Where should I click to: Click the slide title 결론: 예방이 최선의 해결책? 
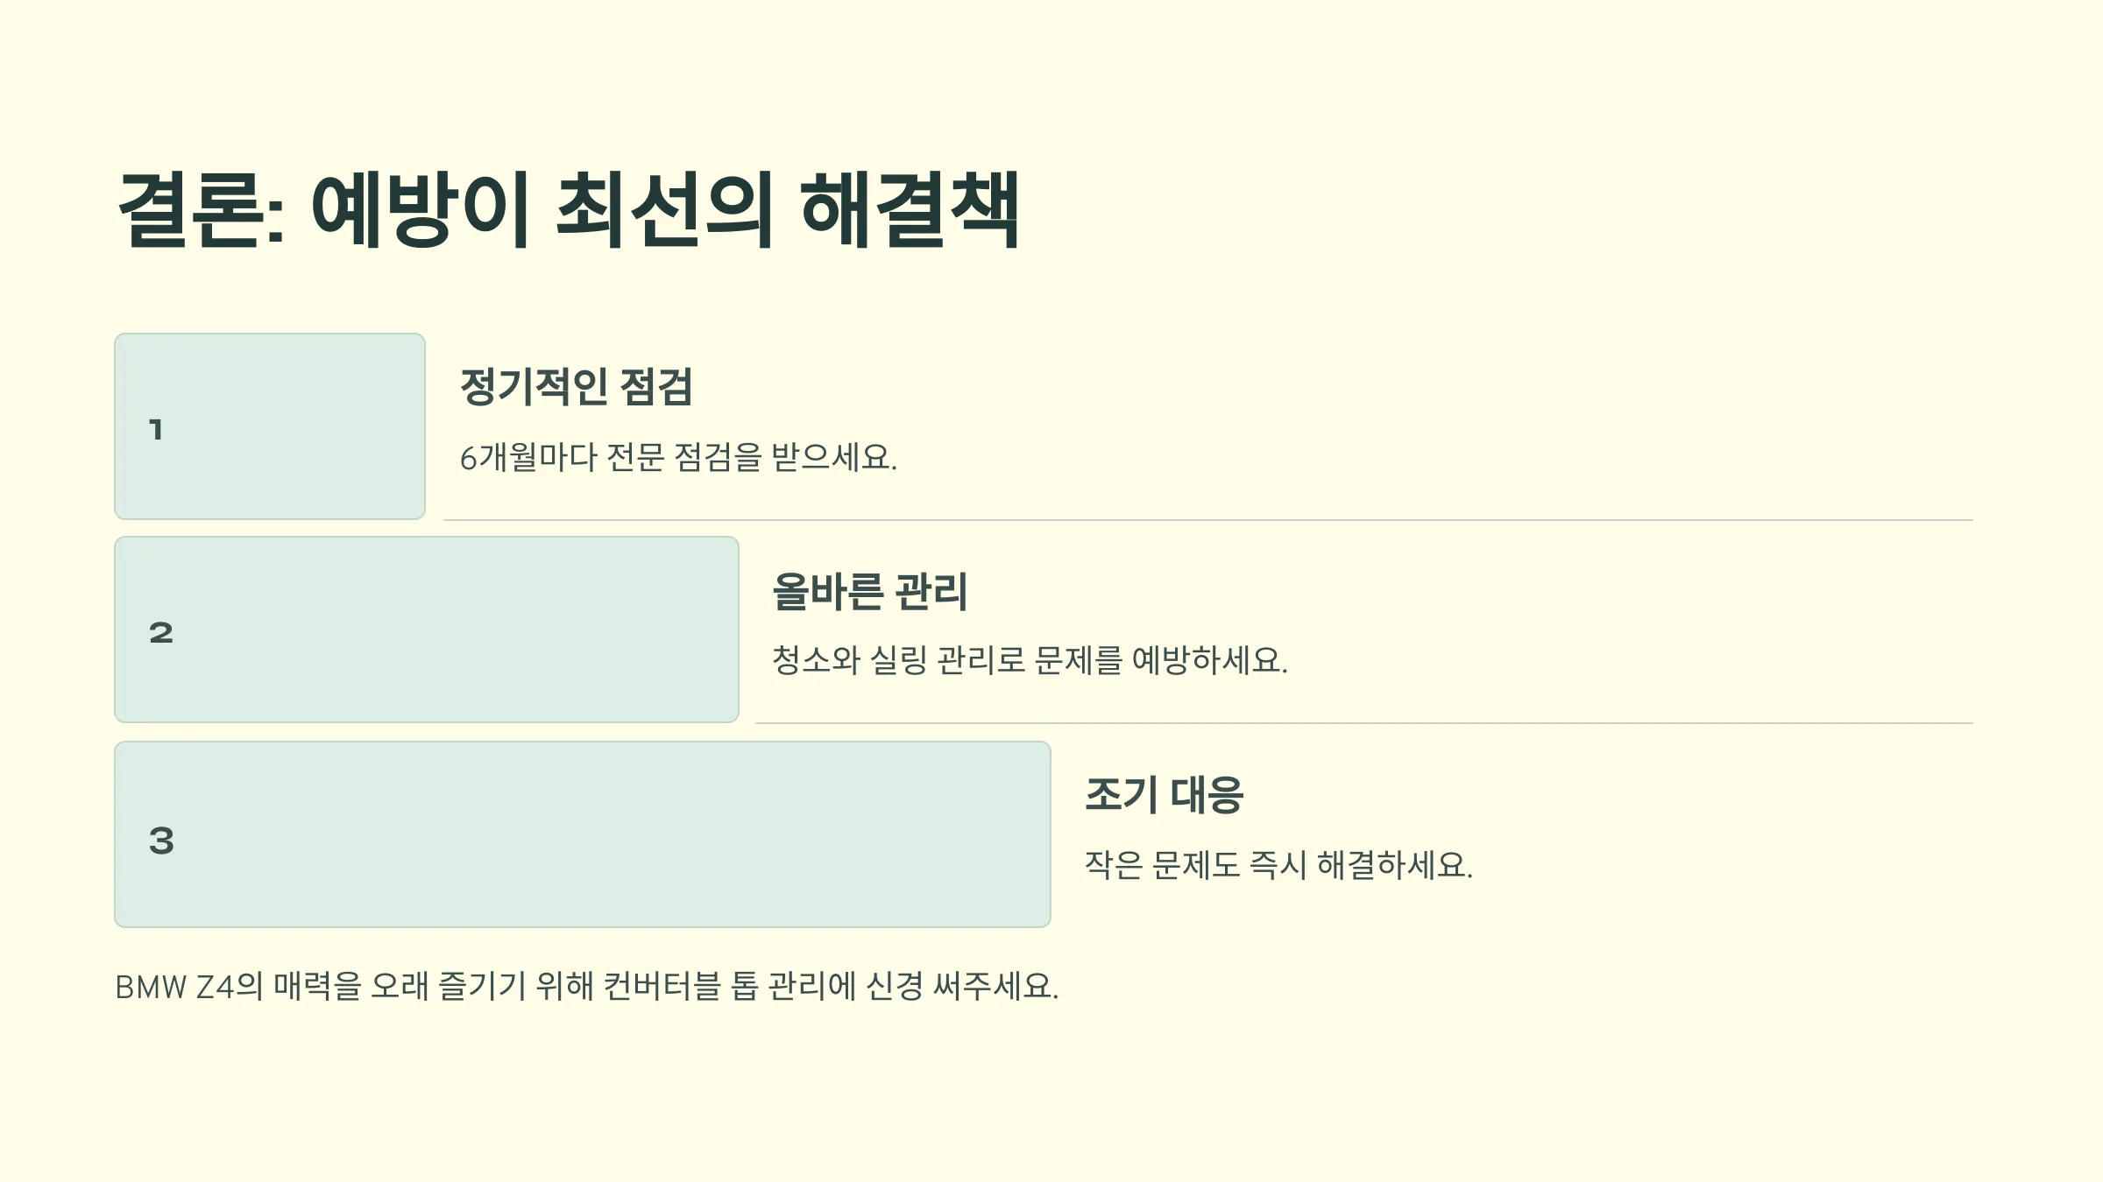569,210
